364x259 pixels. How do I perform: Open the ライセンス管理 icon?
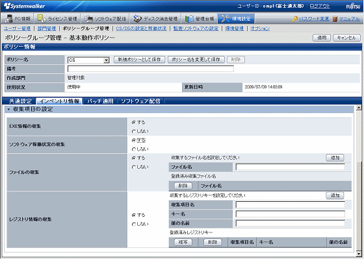point(42,19)
